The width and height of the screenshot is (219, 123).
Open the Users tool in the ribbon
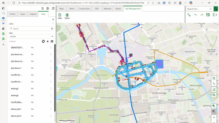(x=67, y=16)
